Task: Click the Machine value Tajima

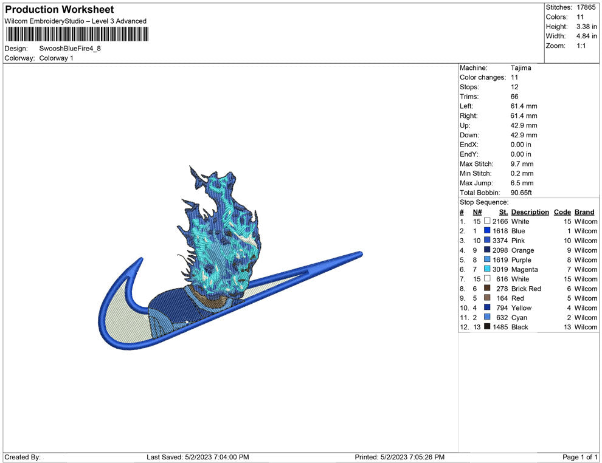Action: (521, 68)
